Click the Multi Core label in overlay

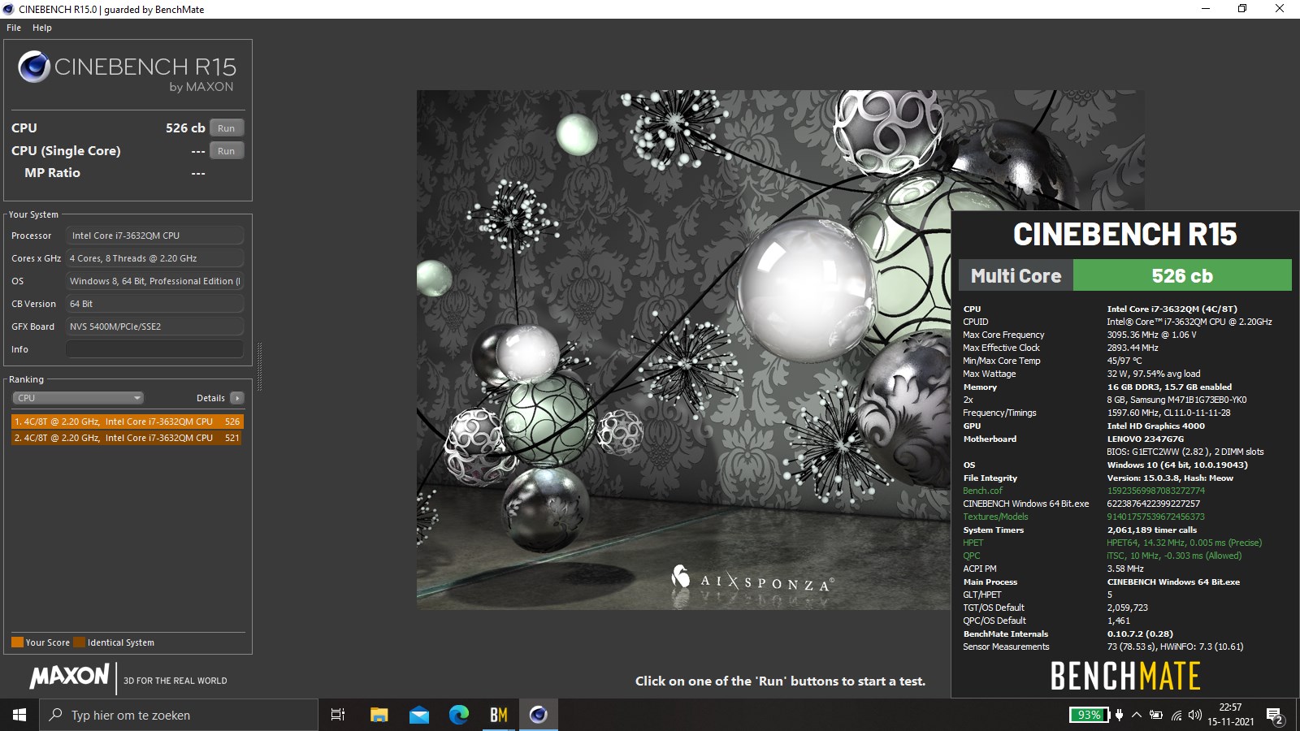click(x=1016, y=276)
